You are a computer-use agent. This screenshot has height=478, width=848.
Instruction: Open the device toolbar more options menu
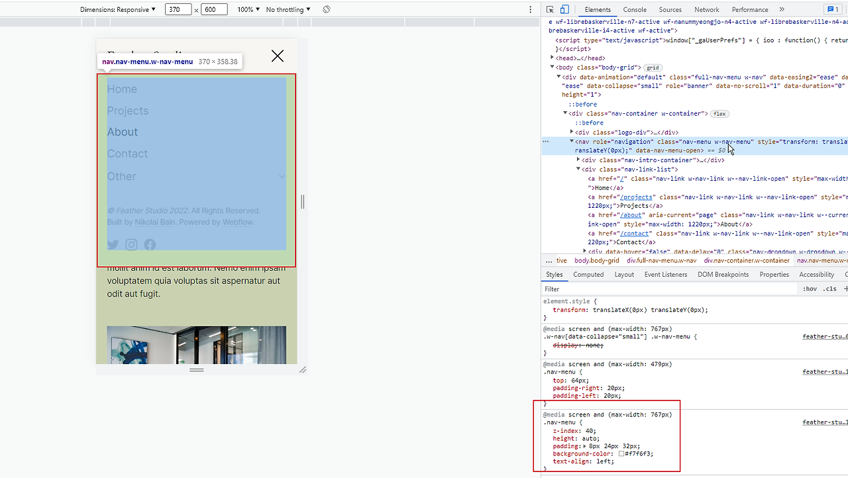coord(530,9)
